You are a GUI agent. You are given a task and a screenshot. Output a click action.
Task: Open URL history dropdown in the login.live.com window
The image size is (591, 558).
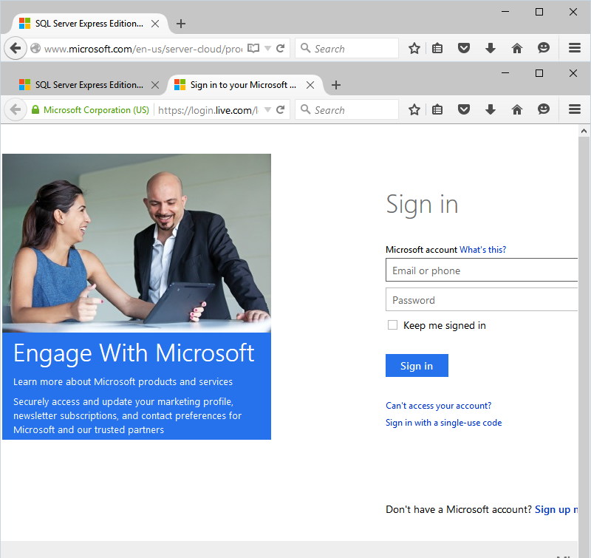pyautogui.click(x=267, y=109)
